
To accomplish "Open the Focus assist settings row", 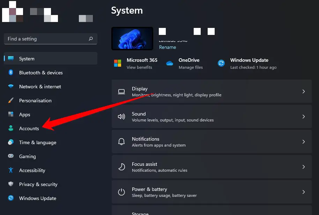I will coord(212,167).
